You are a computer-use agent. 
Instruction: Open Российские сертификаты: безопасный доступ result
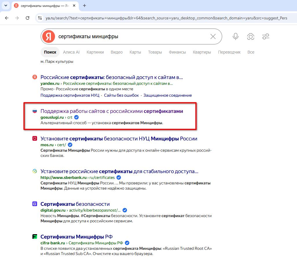point(111,77)
